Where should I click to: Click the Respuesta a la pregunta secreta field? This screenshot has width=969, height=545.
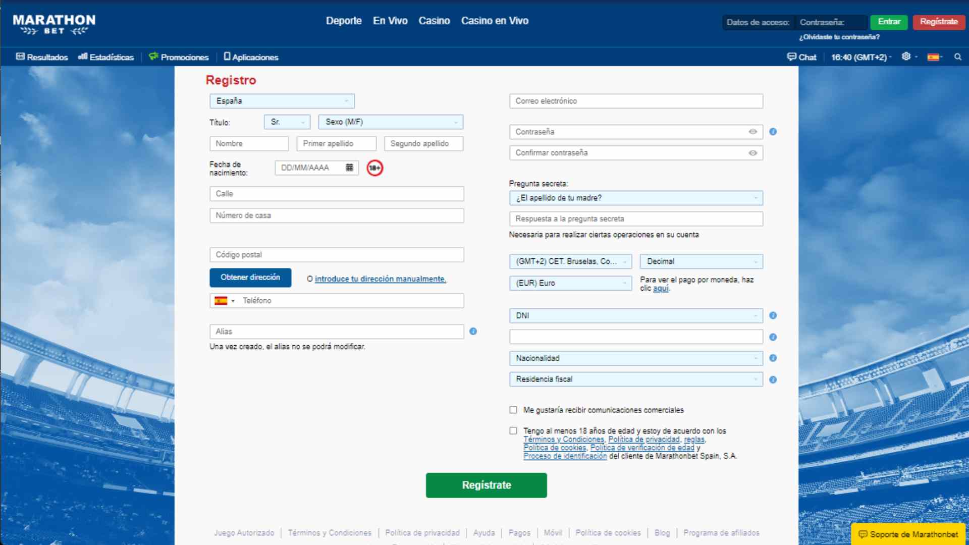pos(636,219)
